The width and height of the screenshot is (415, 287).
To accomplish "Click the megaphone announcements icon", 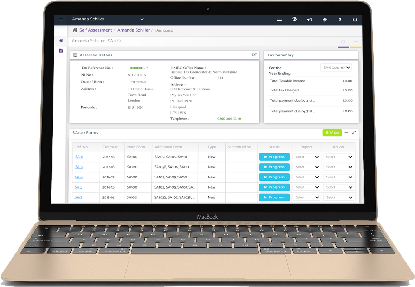I will [x=310, y=20].
